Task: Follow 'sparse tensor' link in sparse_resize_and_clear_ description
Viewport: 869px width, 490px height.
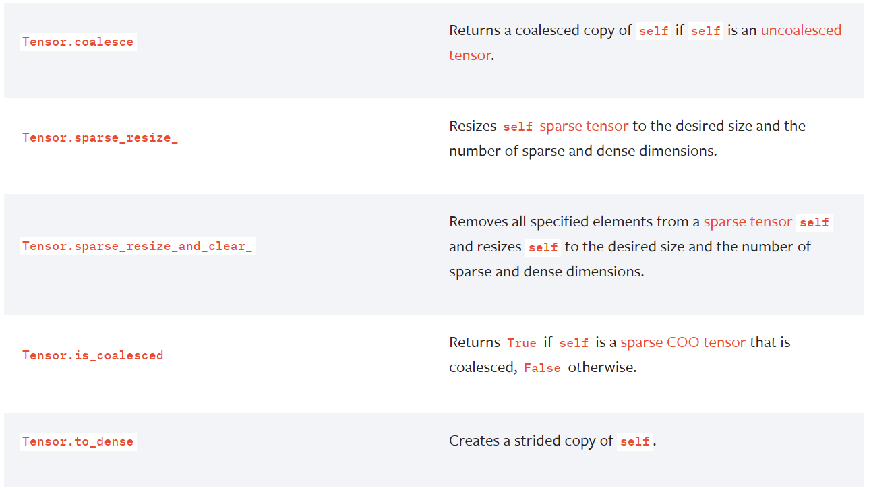Action: click(x=748, y=222)
